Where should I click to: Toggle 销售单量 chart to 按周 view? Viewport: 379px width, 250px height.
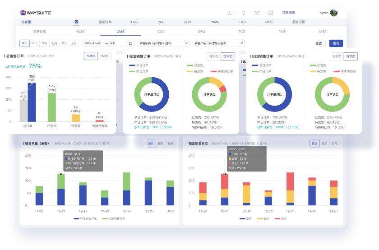click(x=161, y=144)
